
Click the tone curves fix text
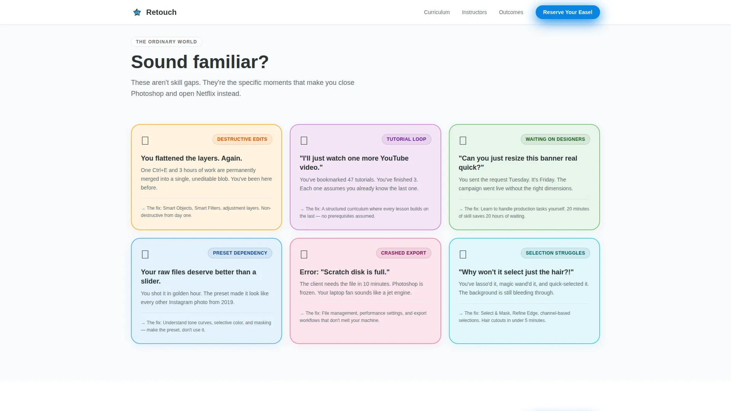[x=206, y=326]
